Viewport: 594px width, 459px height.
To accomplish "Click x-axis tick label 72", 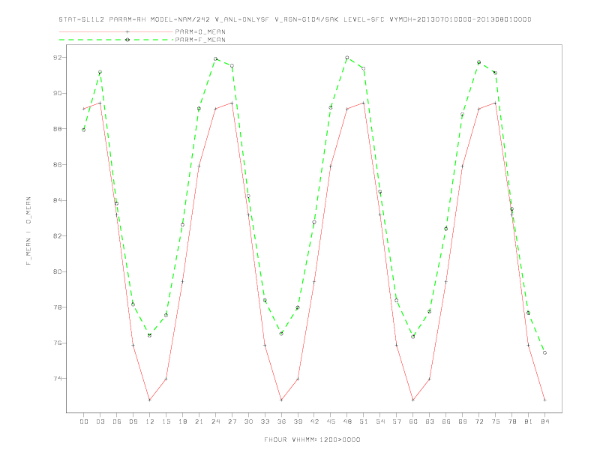I will click(479, 421).
